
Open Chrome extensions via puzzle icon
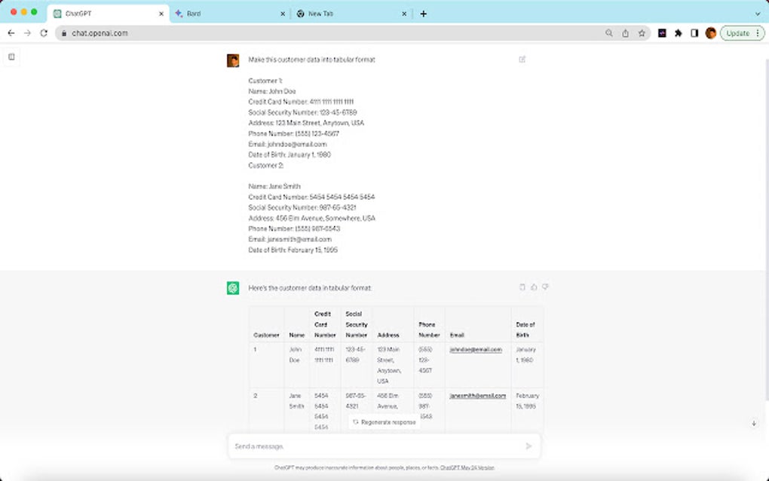pos(677,33)
